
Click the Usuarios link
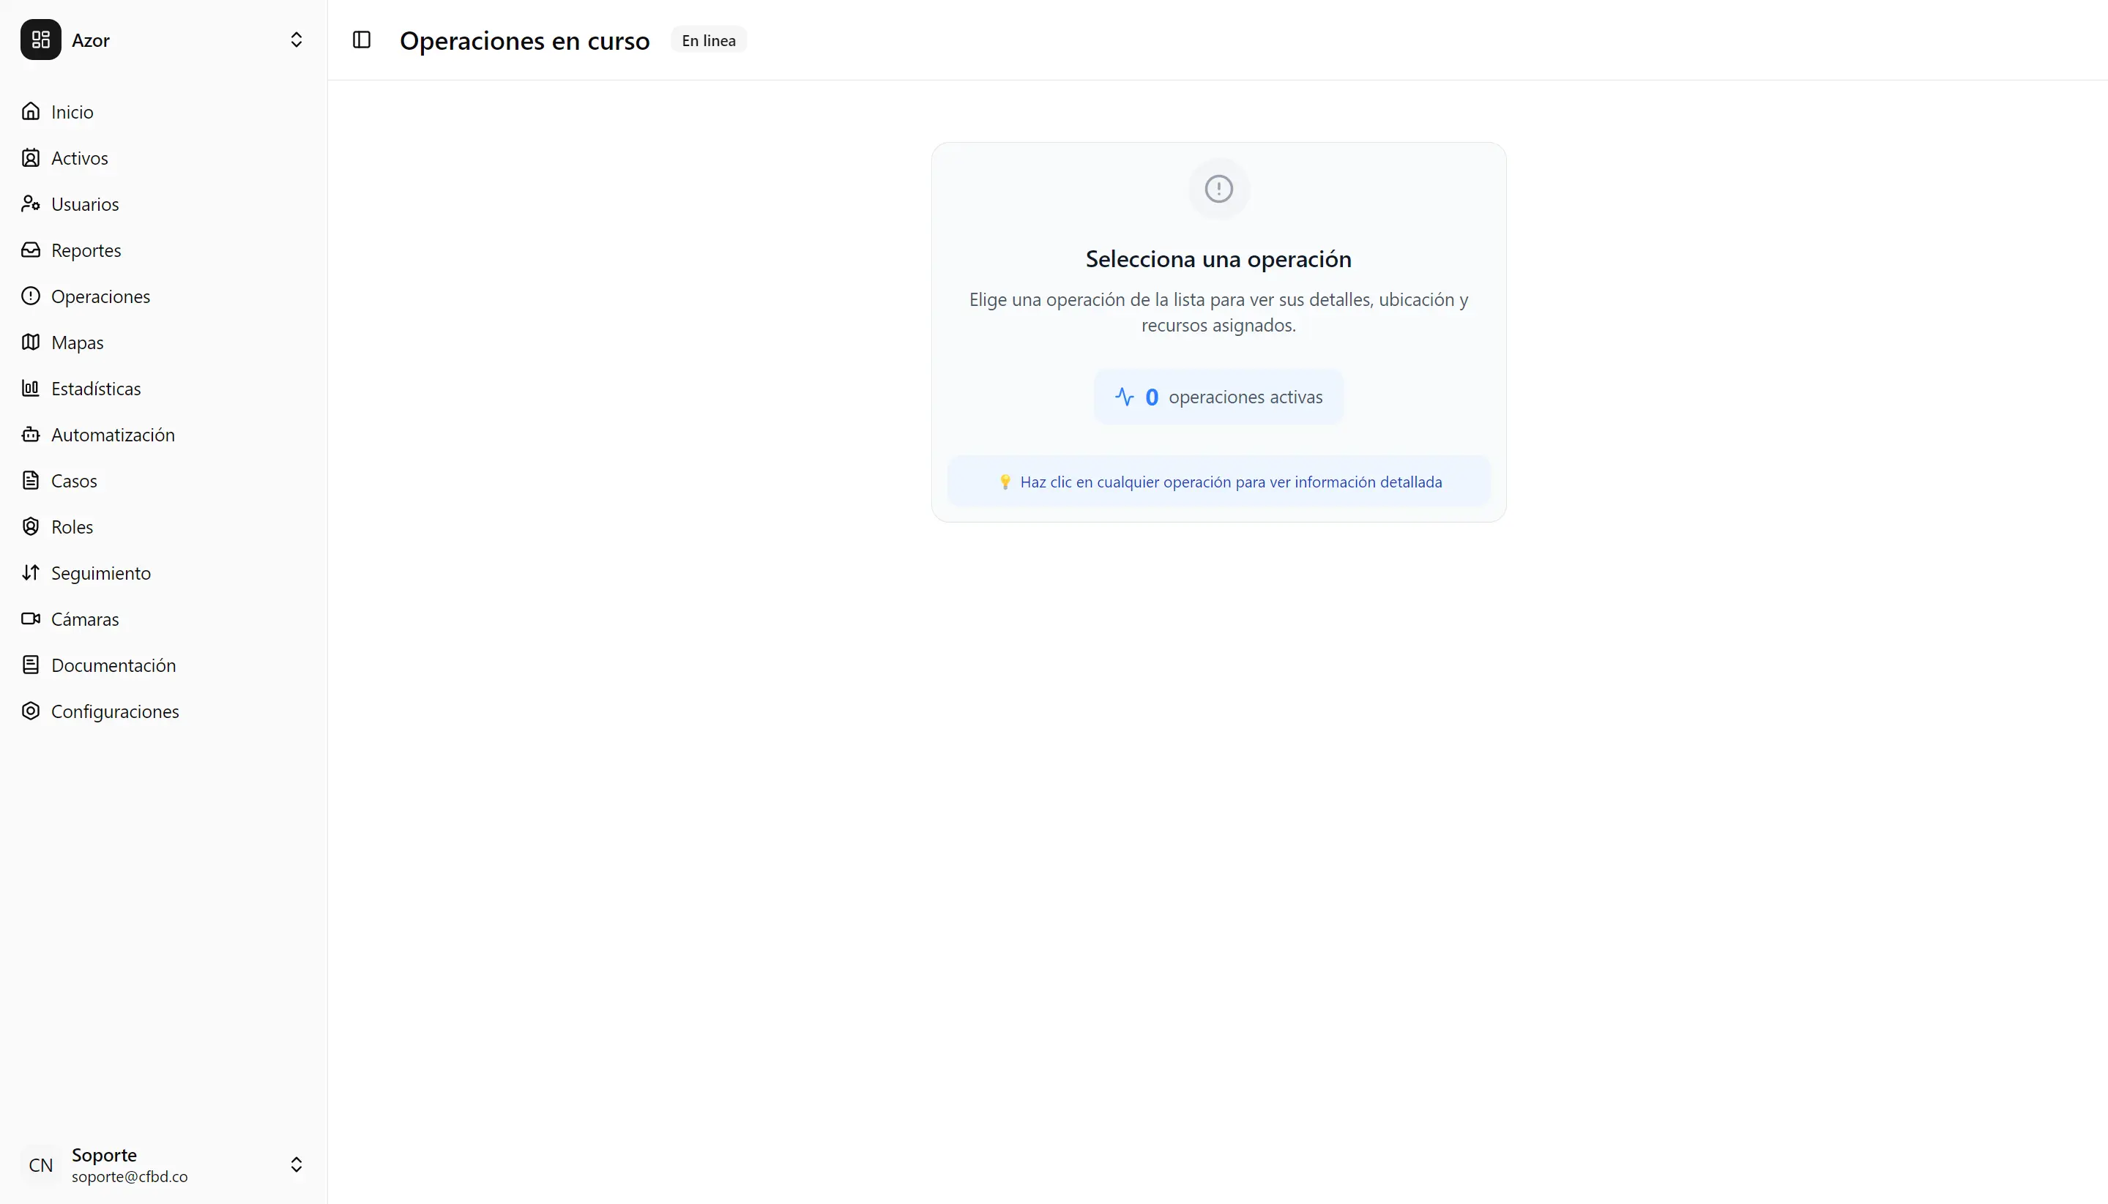(85, 203)
